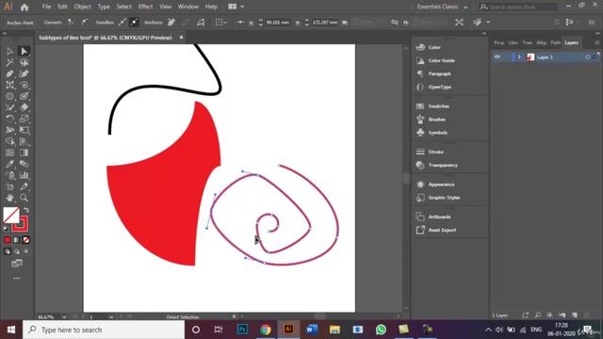Image resolution: width=603 pixels, height=339 pixels.
Task: Select the Gradient tool
Action: 24,153
